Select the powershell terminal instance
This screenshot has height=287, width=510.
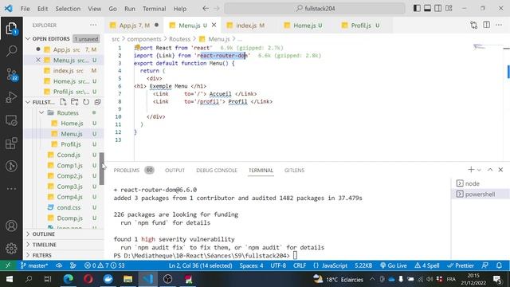480,195
